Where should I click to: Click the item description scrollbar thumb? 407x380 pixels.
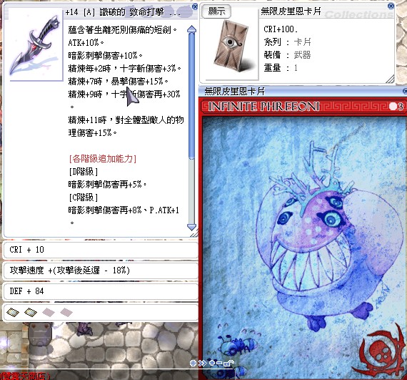(x=191, y=95)
